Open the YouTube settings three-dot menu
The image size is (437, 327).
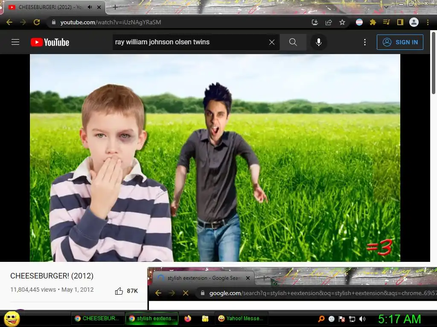click(x=365, y=42)
